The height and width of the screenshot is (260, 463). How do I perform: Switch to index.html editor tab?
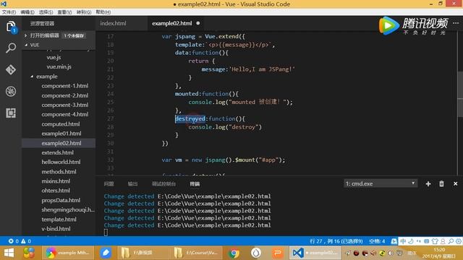click(x=114, y=23)
